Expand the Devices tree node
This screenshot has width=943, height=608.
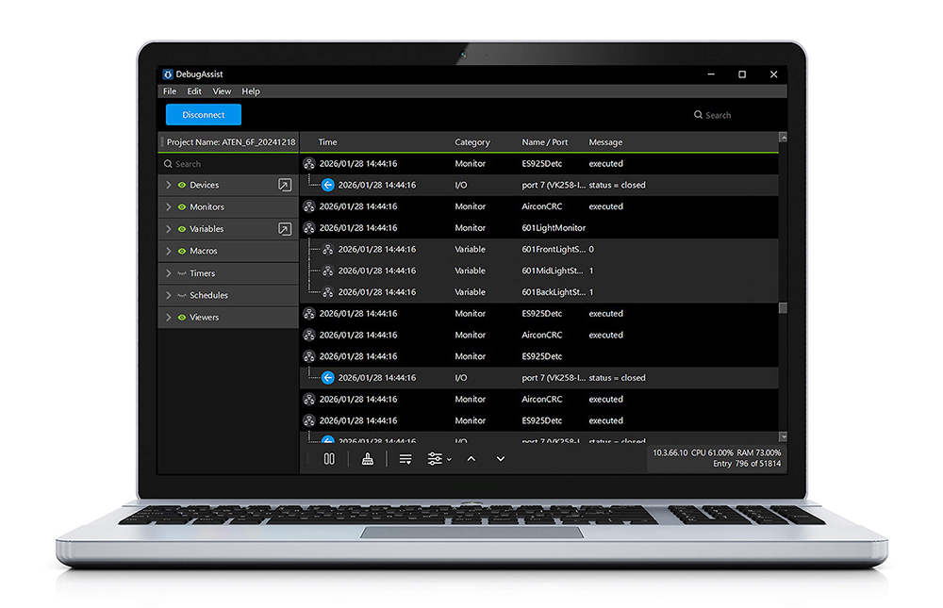(x=169, y=186)
